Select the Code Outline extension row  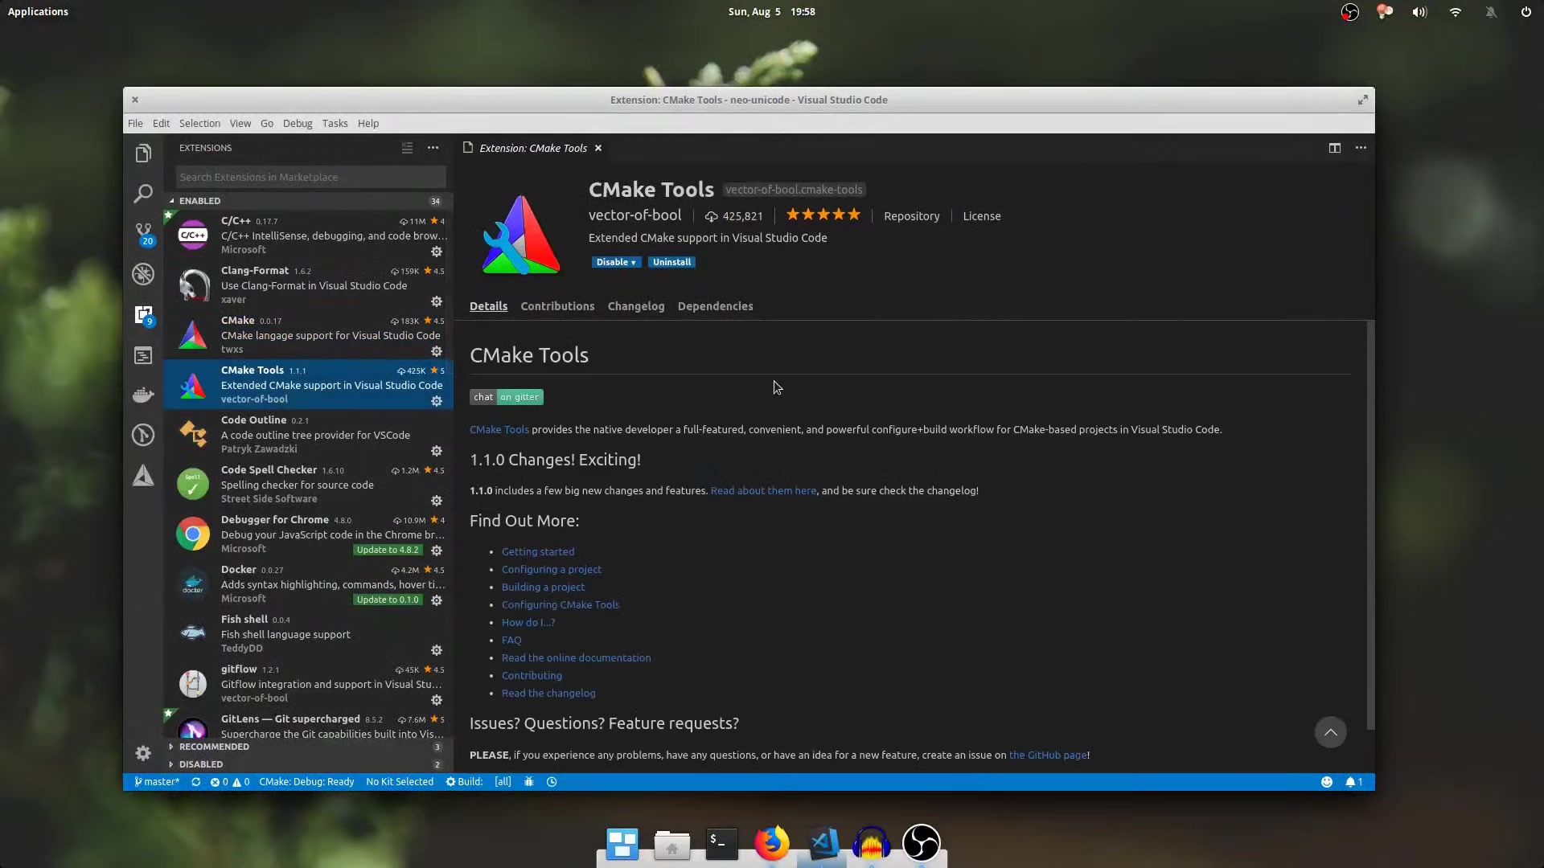(x=309, y=435)
